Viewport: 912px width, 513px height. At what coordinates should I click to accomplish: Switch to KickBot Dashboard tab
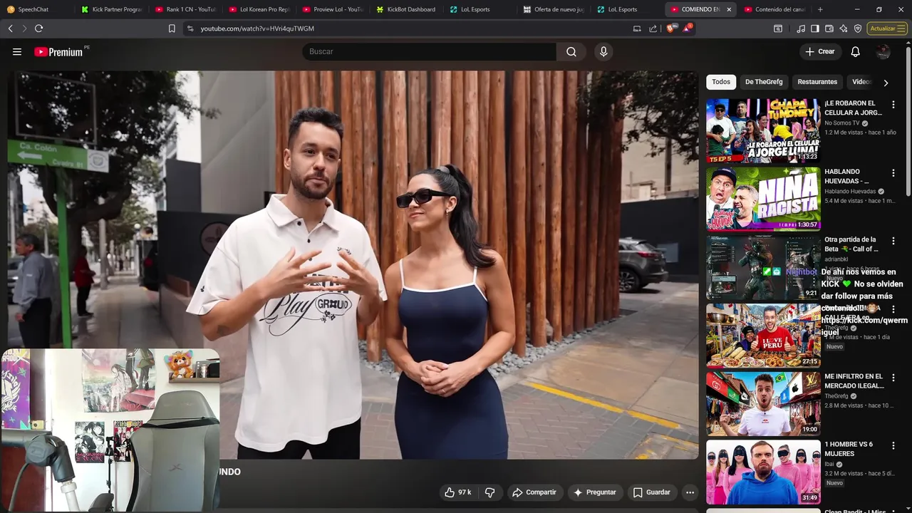click(x=406, y=9)
